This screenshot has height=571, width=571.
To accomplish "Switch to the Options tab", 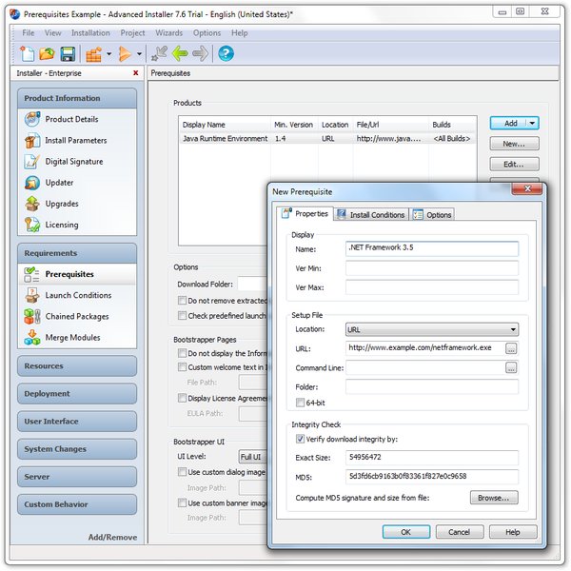I will 432,214.
